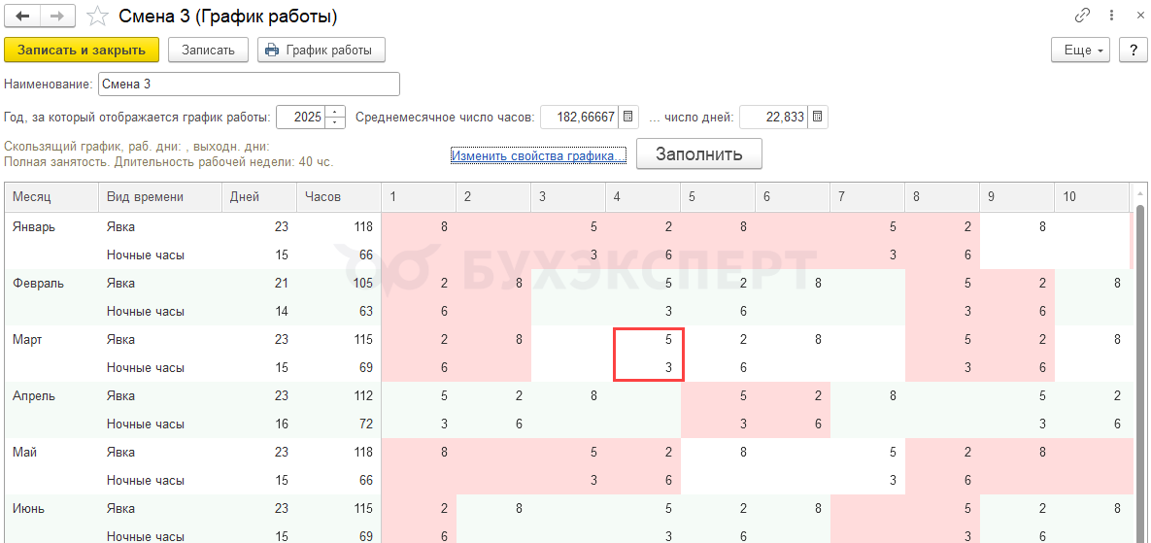Open the 'Изменить свойства графика...' link
The width and height of the screenshot is (1151, 543).
538,155
